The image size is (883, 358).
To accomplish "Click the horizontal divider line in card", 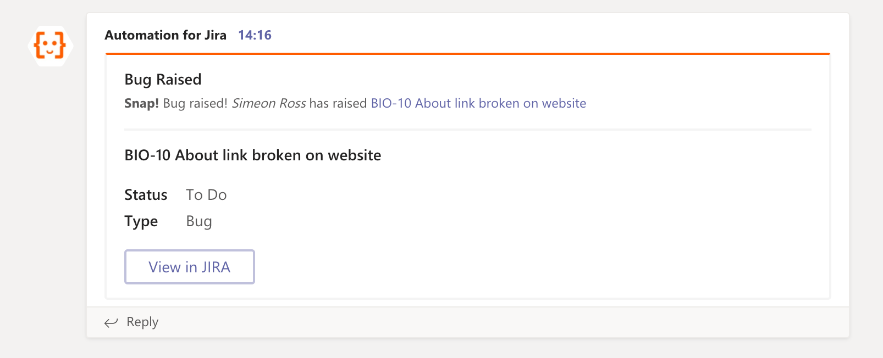I will 467,130.
